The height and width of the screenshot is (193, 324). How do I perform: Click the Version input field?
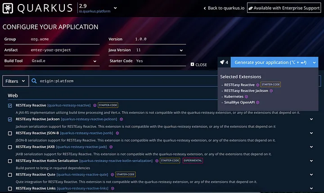click(160, 39)
